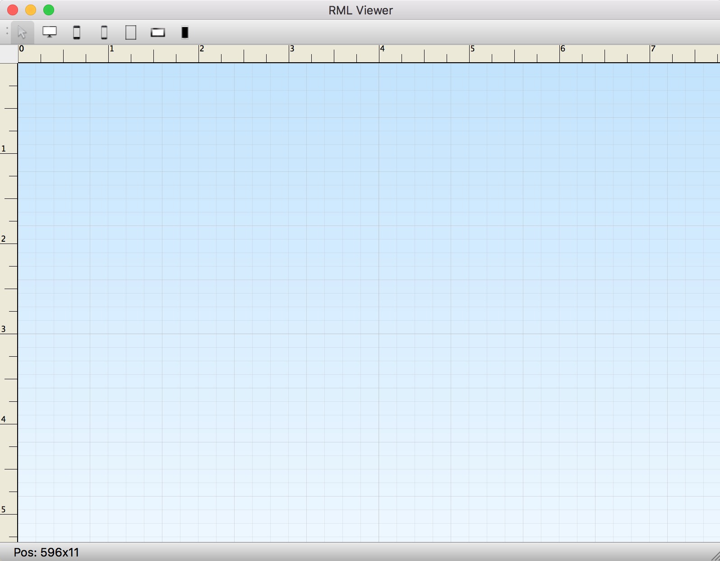Click the 1 mark on vertical ruler

tap(4, 148)
